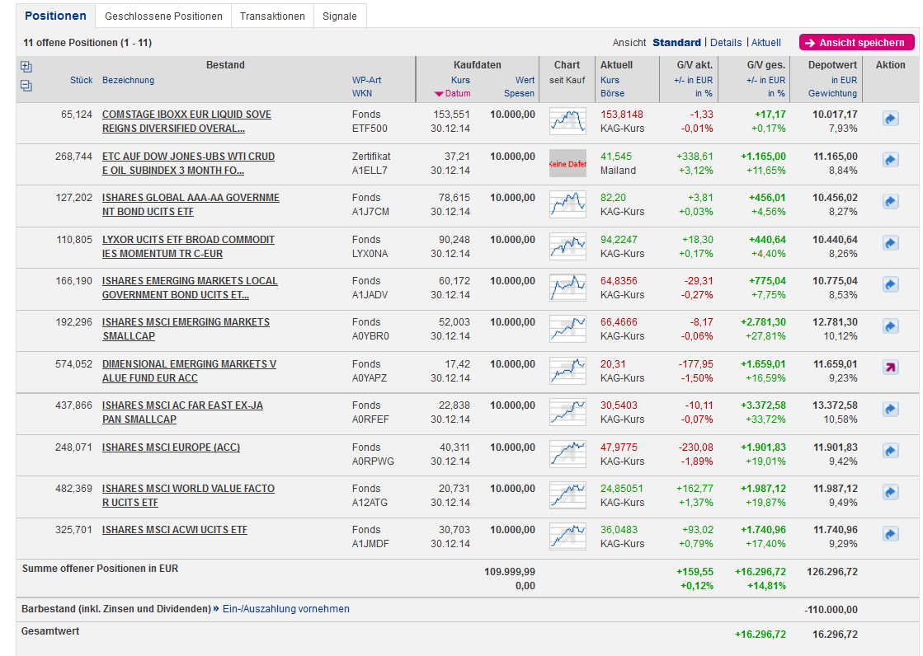Open chart thumbnail for iShares Emerging Markets Smallcap
The width and height of the screenshot is (923, 656).
(x=567, y=329)
